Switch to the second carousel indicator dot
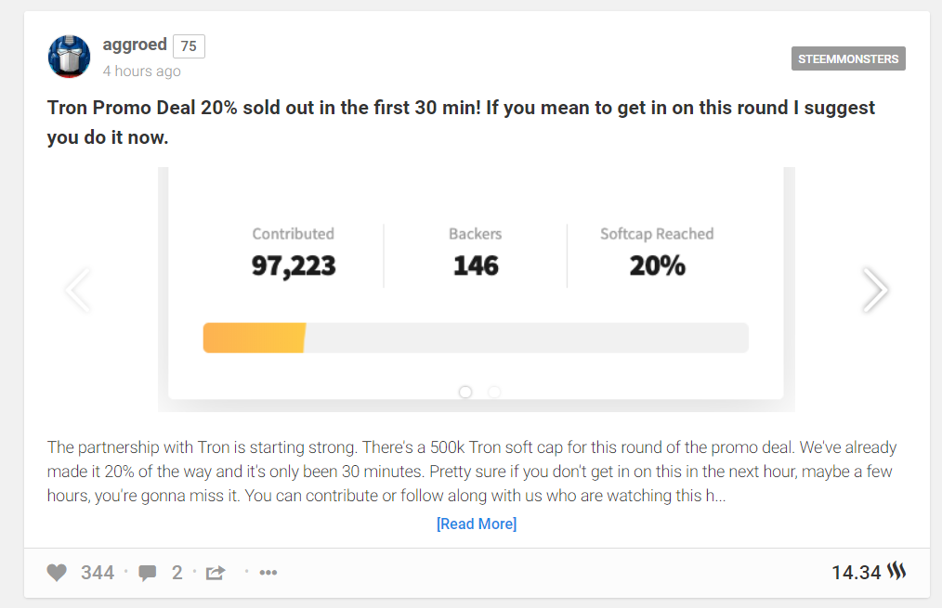 point(494,392)
